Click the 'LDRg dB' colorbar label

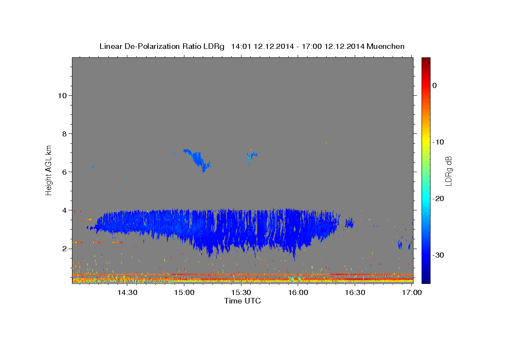(x=448, y=171)
